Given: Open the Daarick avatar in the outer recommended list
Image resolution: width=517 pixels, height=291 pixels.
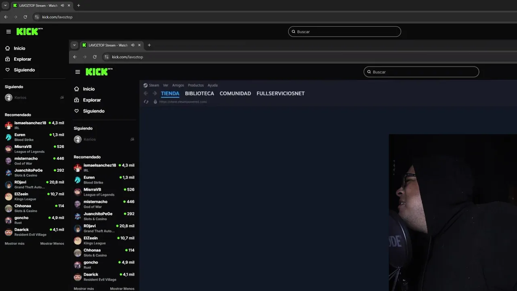Looking at the screenshot, I should (x=8, y=232).
